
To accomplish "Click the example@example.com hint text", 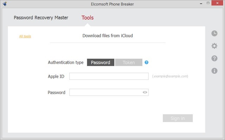I will 170,76.
